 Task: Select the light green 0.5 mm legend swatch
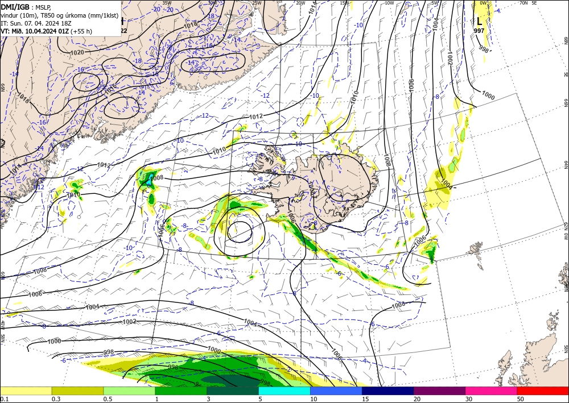click(x=129, y=390)
